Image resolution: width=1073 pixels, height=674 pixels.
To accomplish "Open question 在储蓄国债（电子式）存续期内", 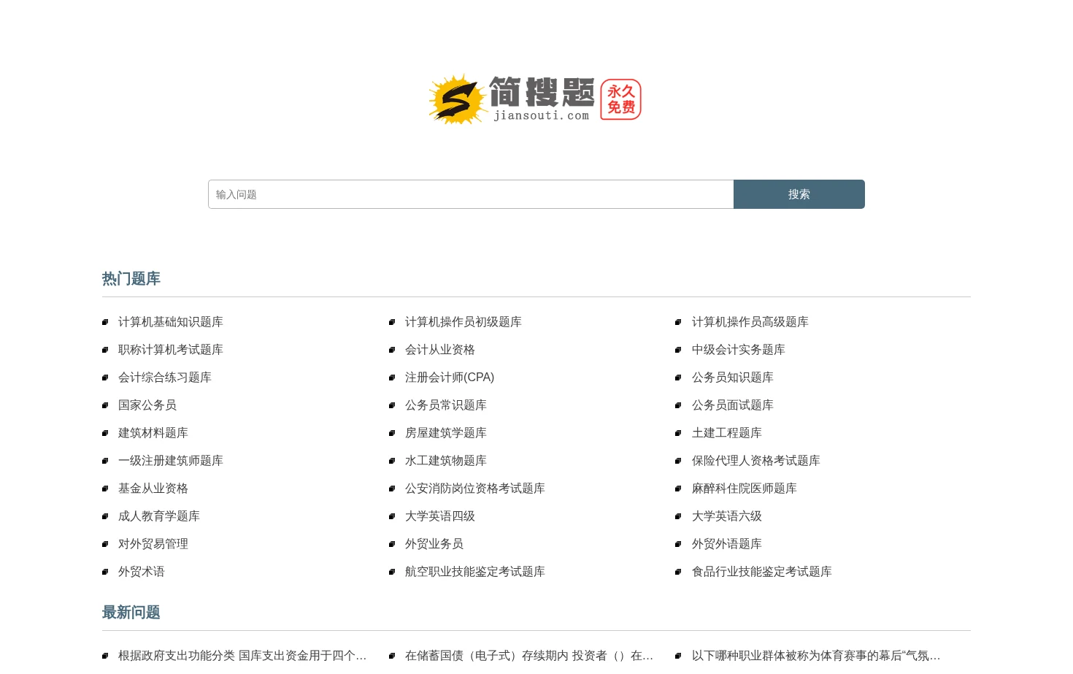I will coord(529,656).
